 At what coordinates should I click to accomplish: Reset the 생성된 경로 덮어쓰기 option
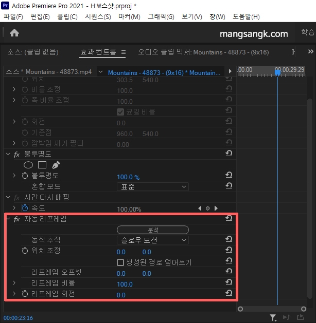point(229,261)
